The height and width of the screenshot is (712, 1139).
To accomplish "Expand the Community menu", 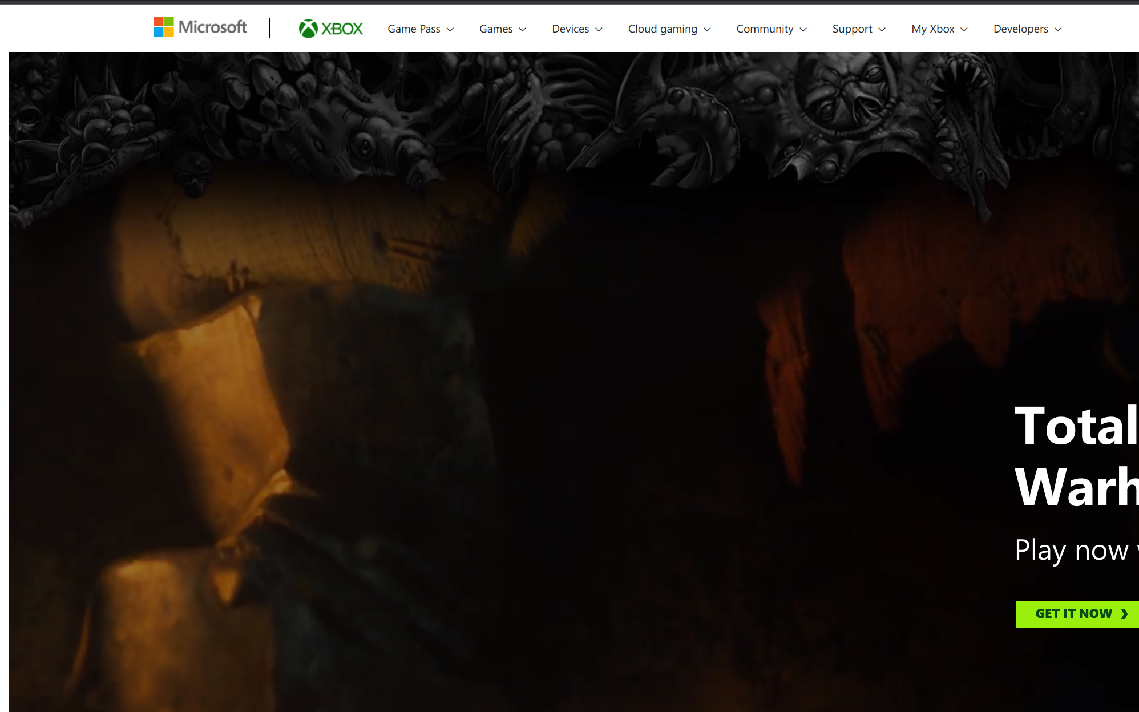I will click(772, 29).
